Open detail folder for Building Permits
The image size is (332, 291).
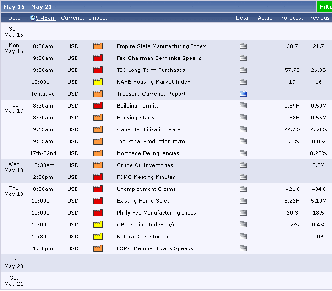point(243,106)
